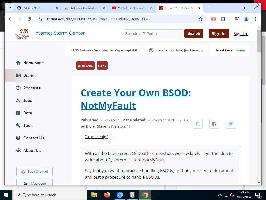Open the Create Your Own BSOD title link
This screenshot has height=200, width=266.
point(136,99)
